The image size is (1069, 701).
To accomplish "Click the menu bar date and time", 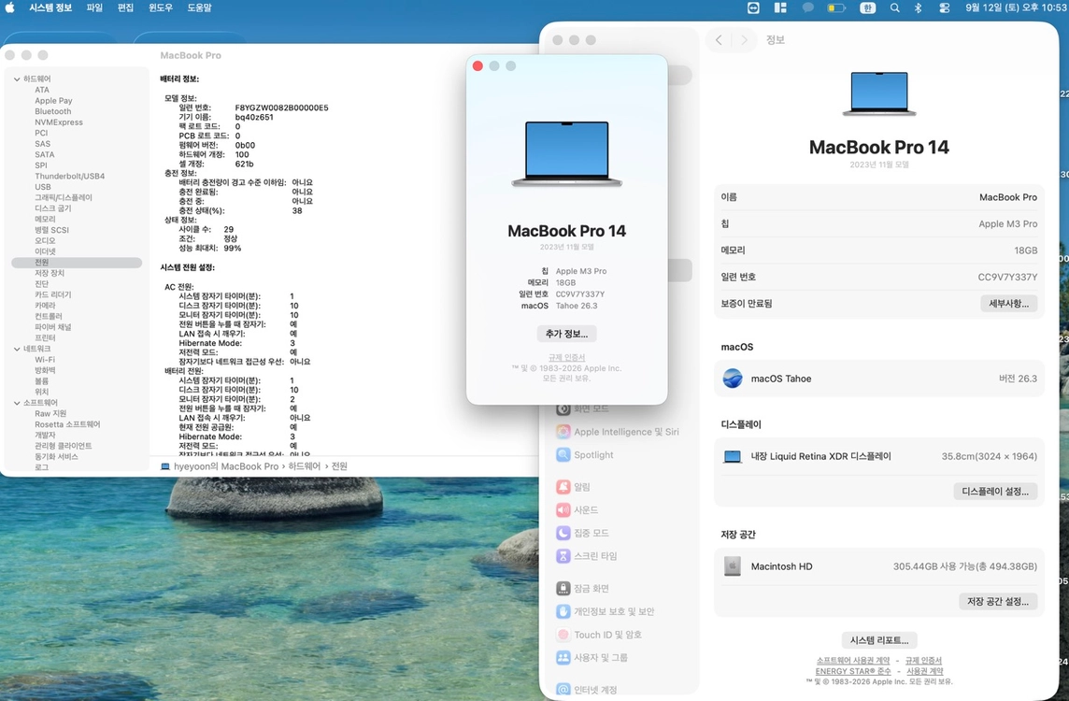I will 1016,7.
